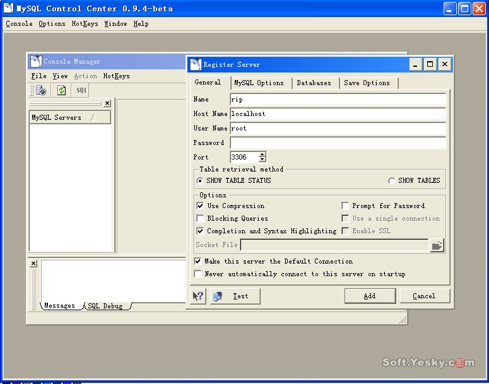Viewport: 489px width, 384px height.
Task: Click the Add button to register server
Action: click(x=370, y=296)
